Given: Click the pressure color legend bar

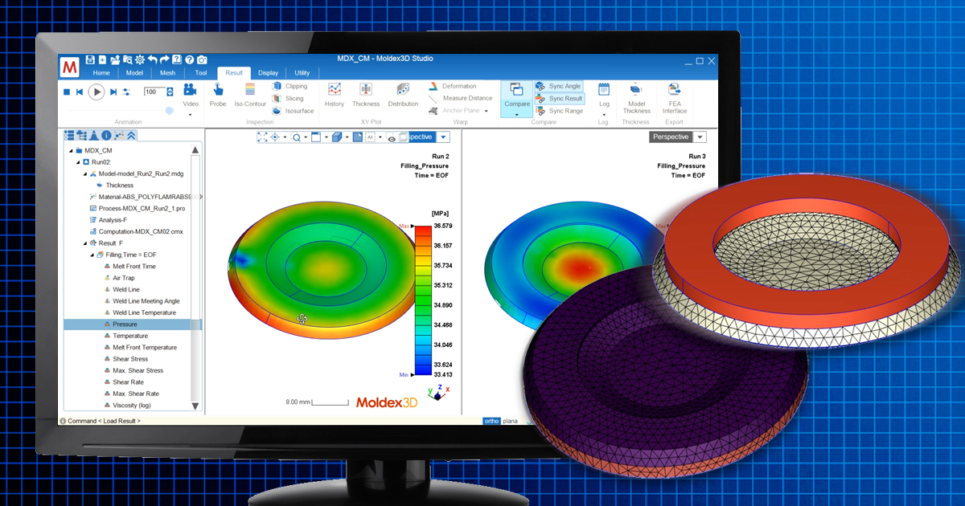Looking at the screenshot, I should [421, 301].
